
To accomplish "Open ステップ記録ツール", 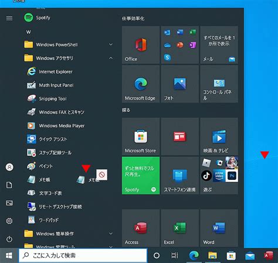I will tap(69, 152).
